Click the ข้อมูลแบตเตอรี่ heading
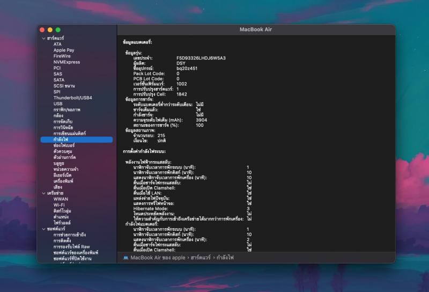 click(137, 42)
